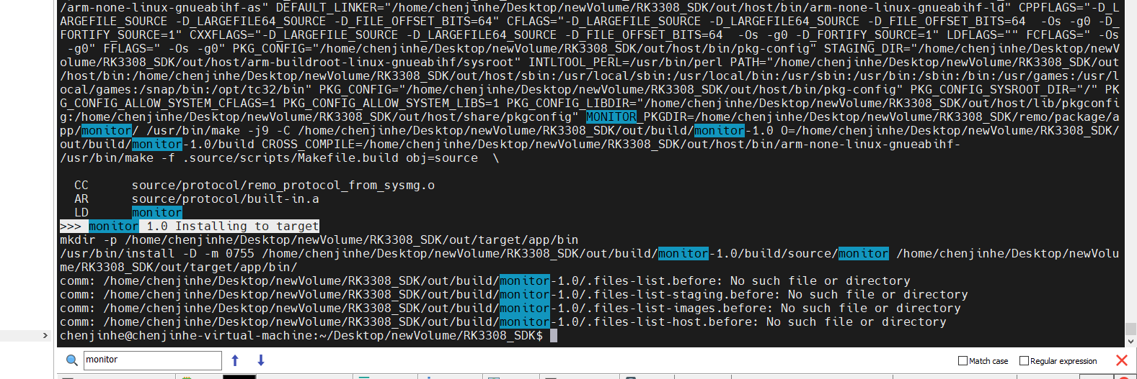Click the '.files-list-images.before' error line
Screen dimensions: 1137x379
tap(510, 309)
